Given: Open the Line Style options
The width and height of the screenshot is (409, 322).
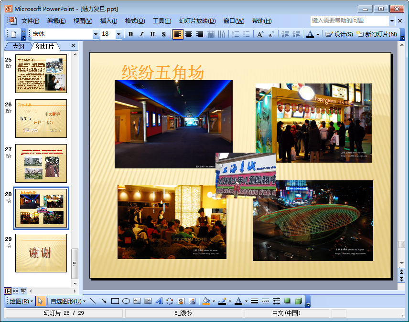Looking at the screenshot, I should point(254,301).
